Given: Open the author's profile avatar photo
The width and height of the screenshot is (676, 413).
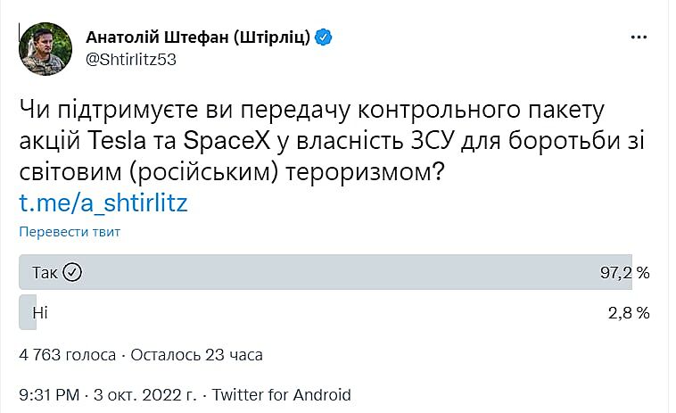Looking at the screenshot, I should (45, 48).
